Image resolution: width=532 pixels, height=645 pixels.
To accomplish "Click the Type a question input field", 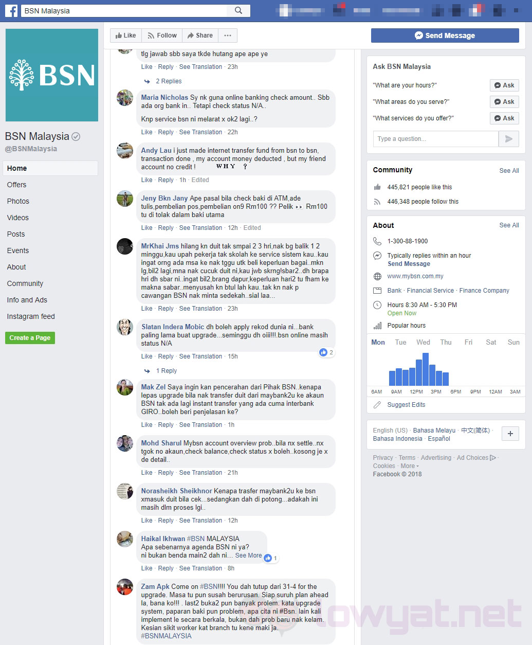I will tap(435, 139).
